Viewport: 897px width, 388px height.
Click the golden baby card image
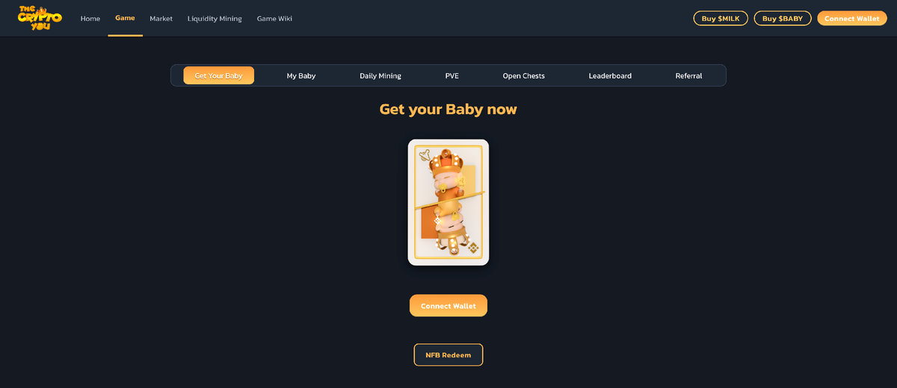click(x=449, y=202)
